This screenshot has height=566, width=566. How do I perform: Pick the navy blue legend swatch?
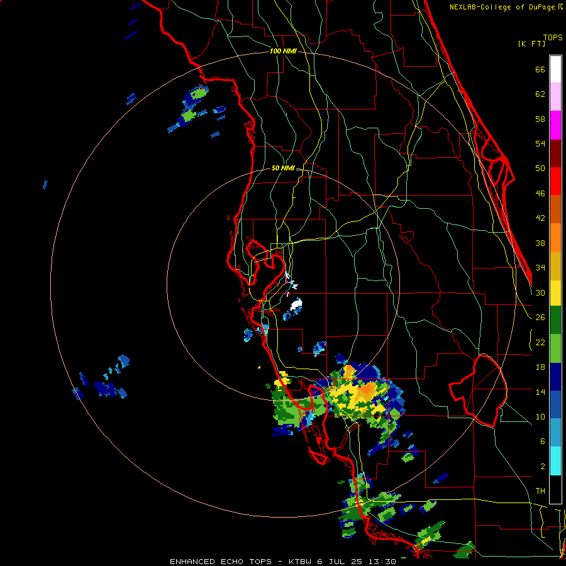555,377
